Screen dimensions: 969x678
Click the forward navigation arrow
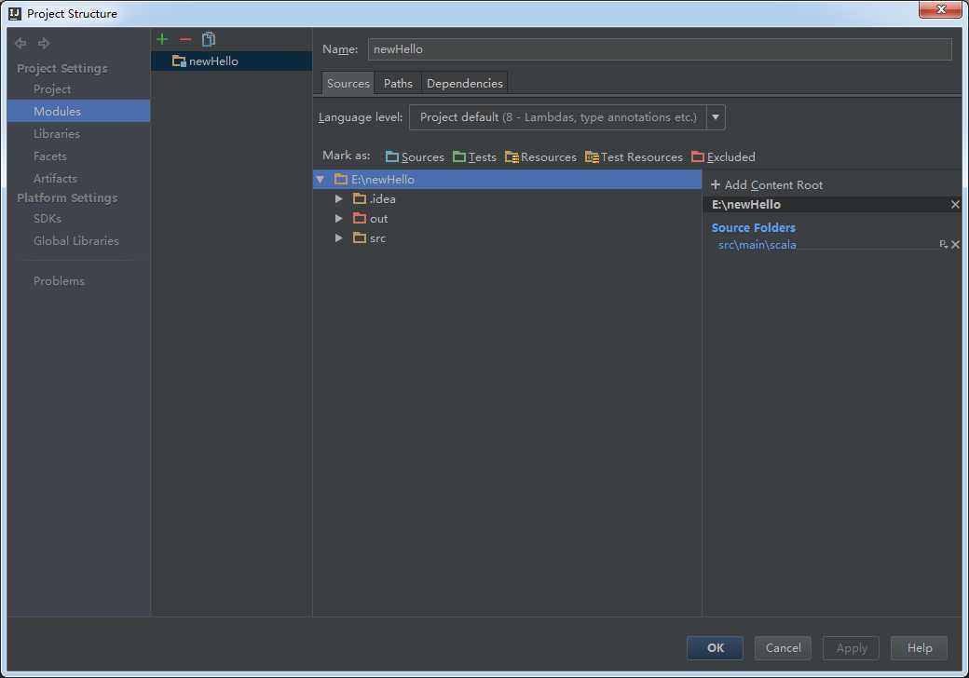point(44,43)
